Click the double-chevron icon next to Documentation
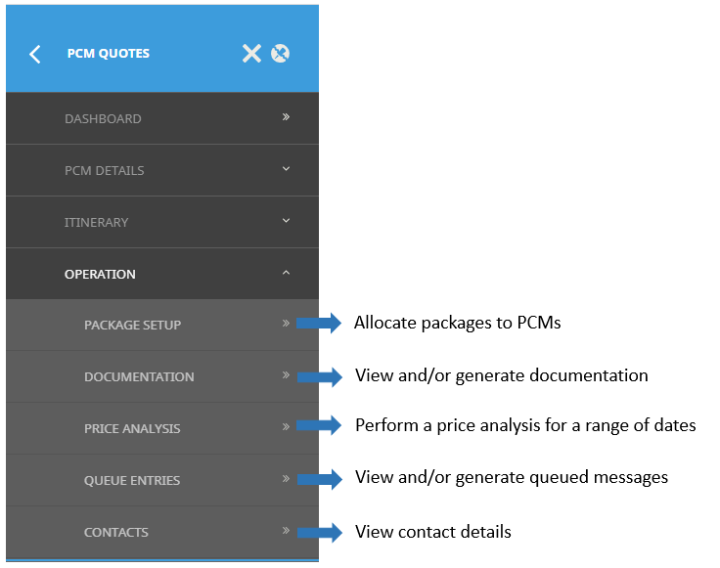The height and width of the screenshot is (568, 720). (x=286, y=375)
